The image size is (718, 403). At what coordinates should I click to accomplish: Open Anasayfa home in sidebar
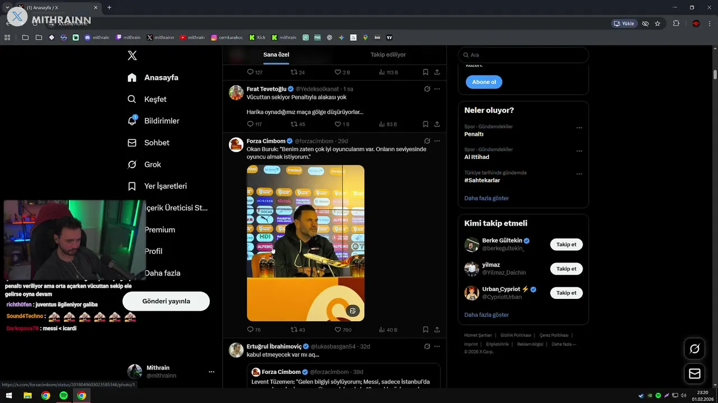point(153,77)
